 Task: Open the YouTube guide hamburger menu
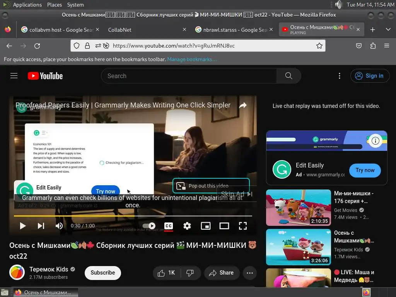[14, 76]
